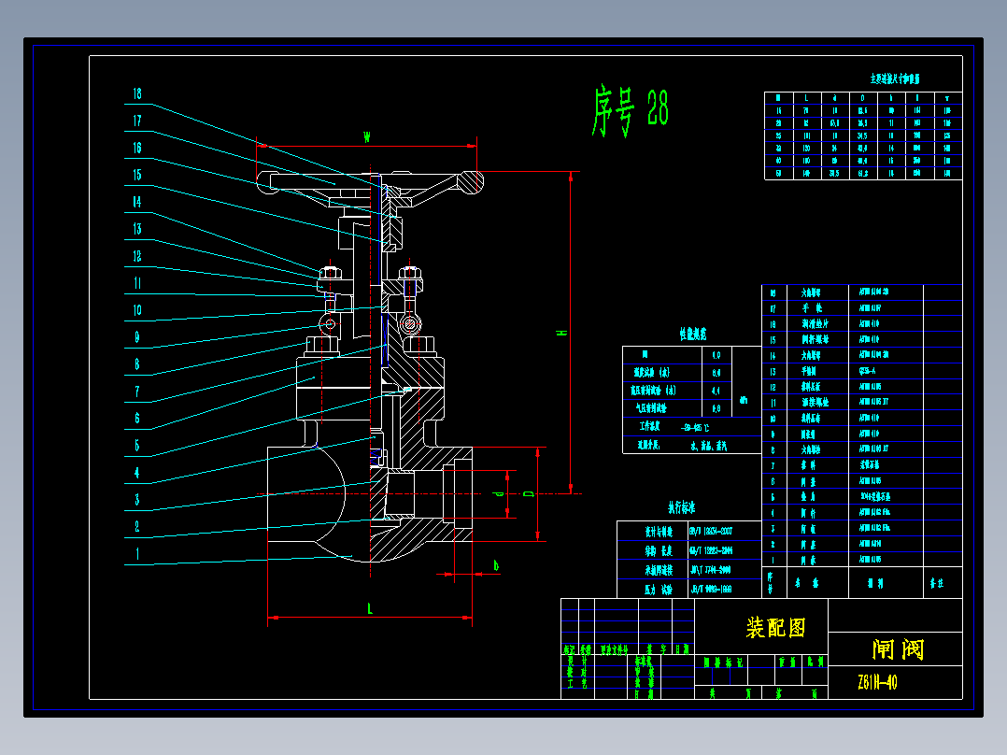The height and width of the screenshot is (755, 1007).
Task: Click the 装配图 title block text
Action: tap(775, 627)
